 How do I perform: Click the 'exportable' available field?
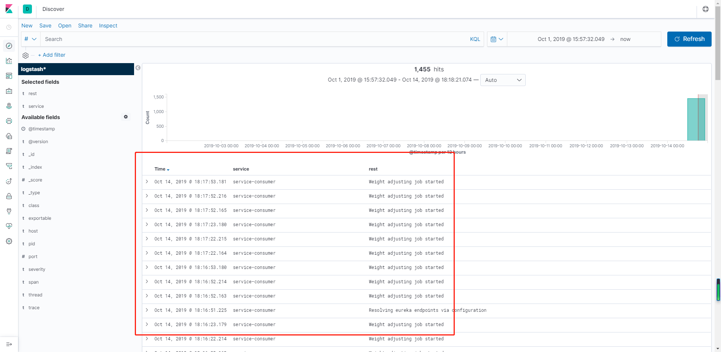tap(40, 218)
